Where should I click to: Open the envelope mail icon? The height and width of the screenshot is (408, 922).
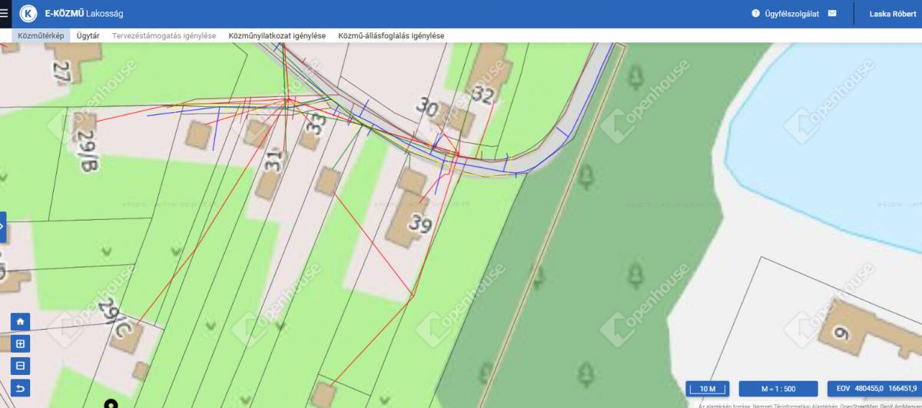(x=832, y=13)
